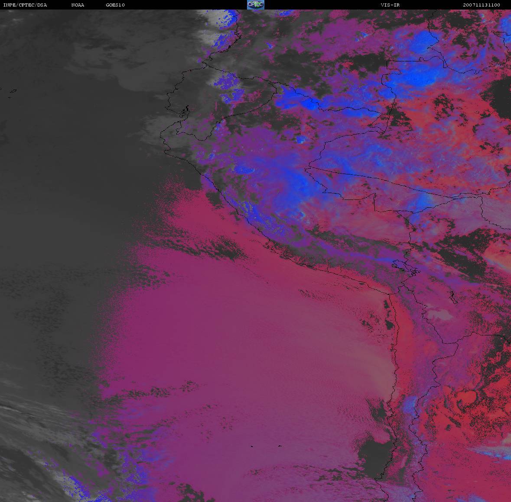Click the VIS-IR channel label
511x502 pixels.
tap(390, 5)
